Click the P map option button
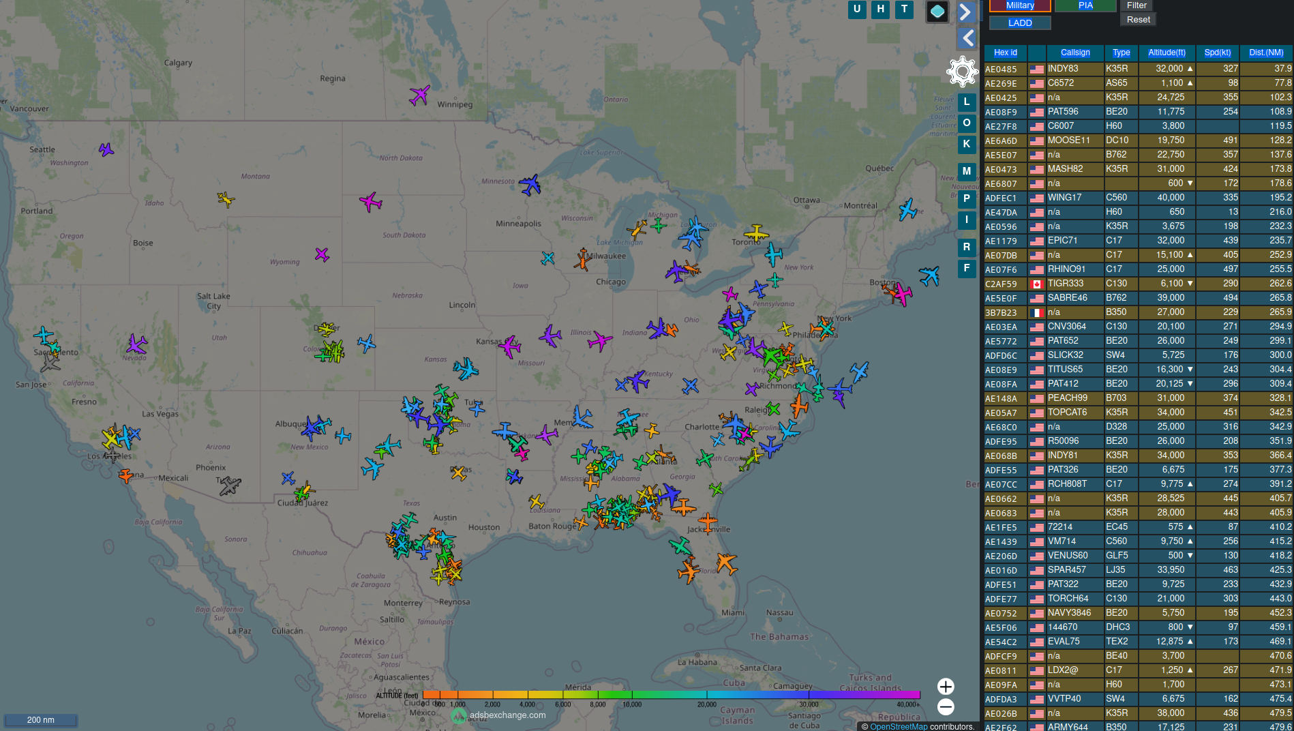The image size is (1294, 731). click(967, 198)
